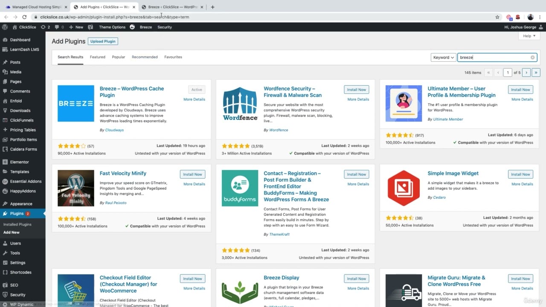The width and height of the screenshot is (546, 307).
Task: Go to next results page
Action: tap(526, 72)
